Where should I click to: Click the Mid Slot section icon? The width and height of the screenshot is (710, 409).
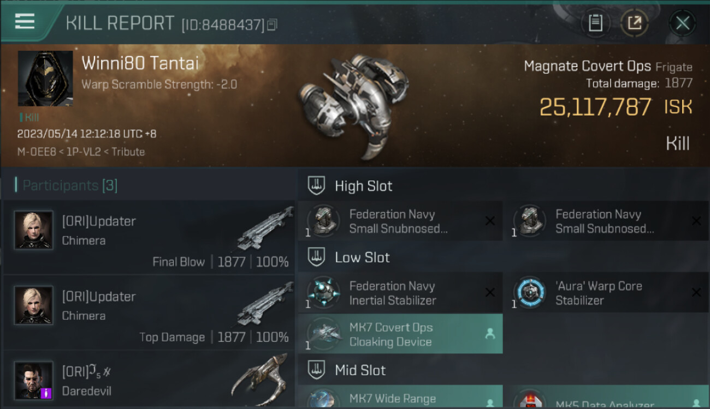(316, 370)
